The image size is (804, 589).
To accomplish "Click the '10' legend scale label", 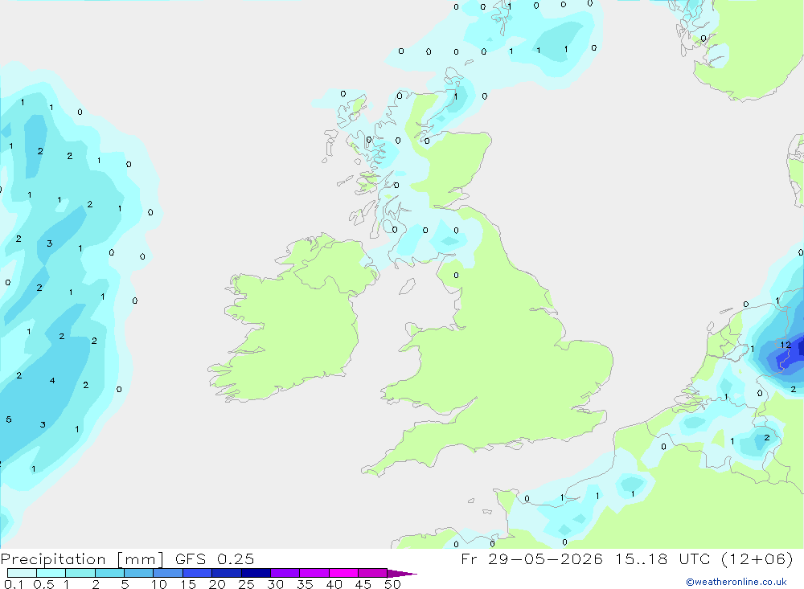I will (x=159, y=584).
